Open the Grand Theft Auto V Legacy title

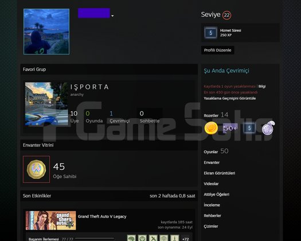click(x=102, y=216)
